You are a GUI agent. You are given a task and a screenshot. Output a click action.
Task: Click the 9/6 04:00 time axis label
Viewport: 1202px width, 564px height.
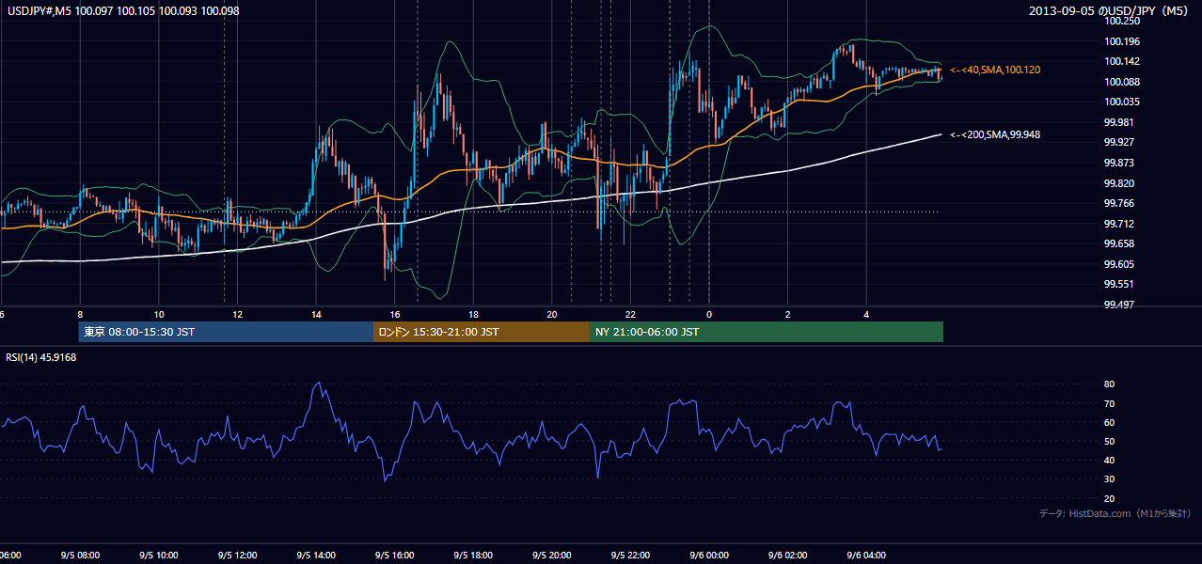point(866,556)
